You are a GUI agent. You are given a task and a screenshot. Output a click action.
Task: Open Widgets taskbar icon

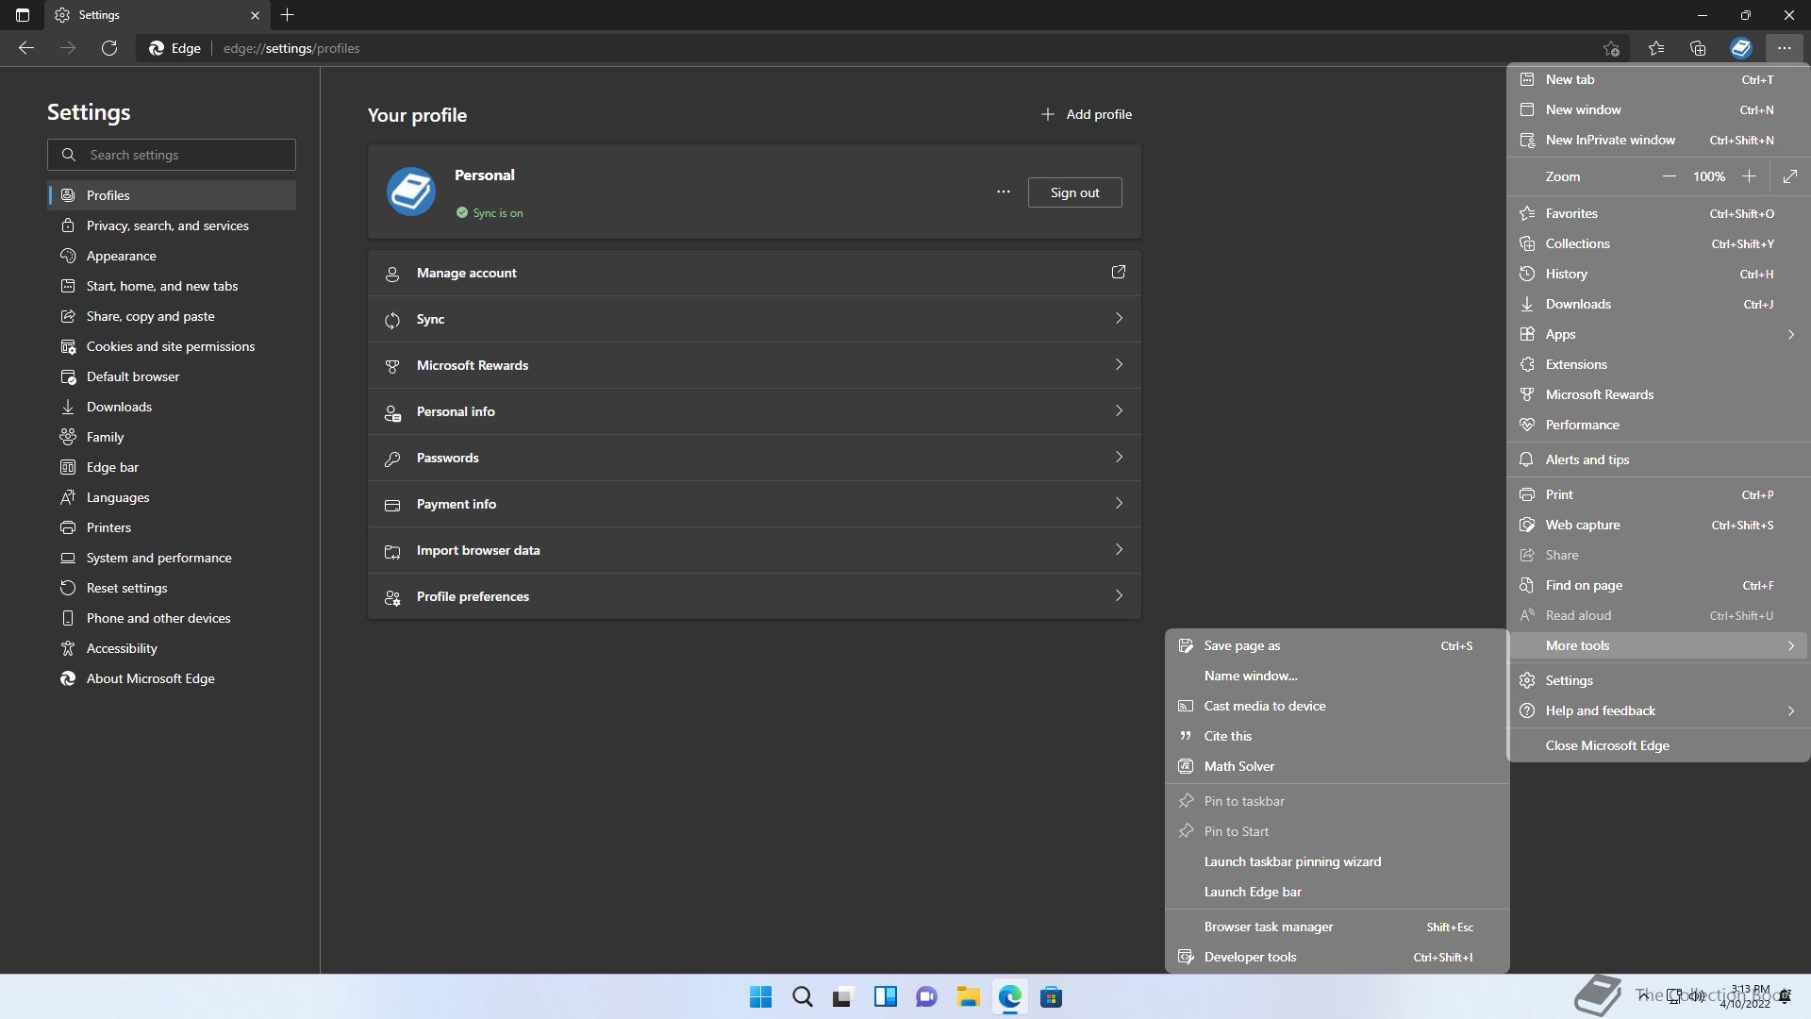click(x=885, y=996)
